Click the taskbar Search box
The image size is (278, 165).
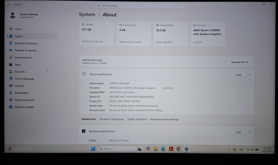pyautogui.click(x=117, y=149)
